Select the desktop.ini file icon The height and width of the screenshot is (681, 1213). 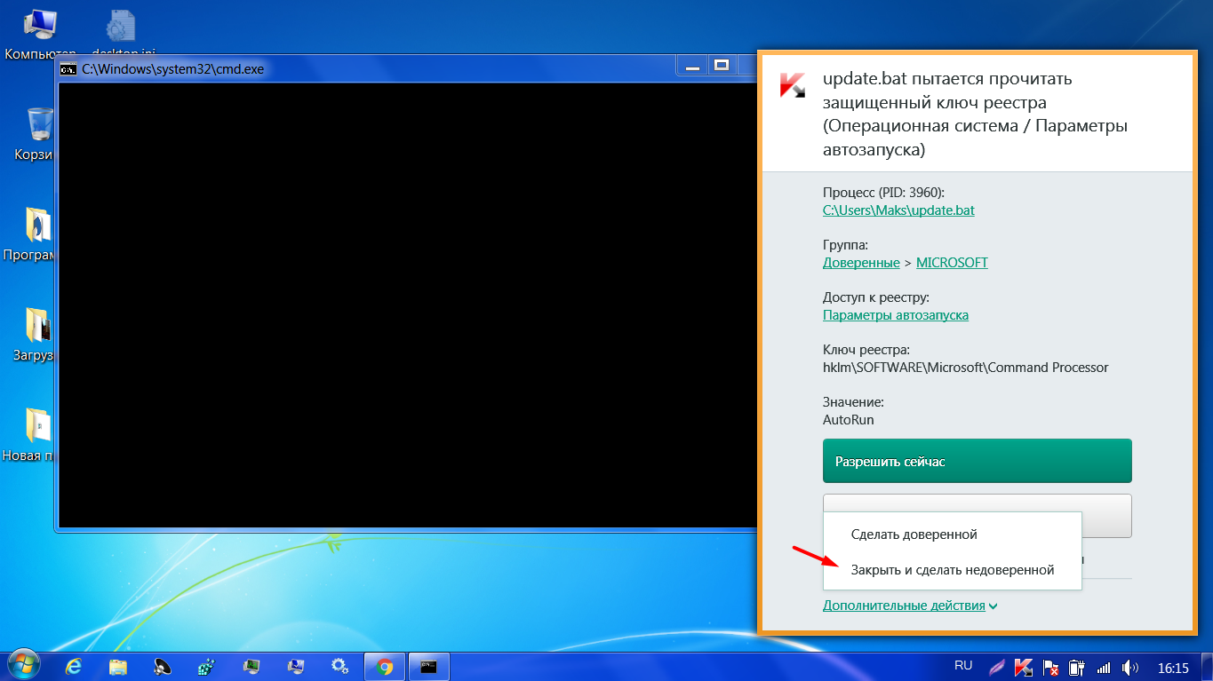coord(122,34)
